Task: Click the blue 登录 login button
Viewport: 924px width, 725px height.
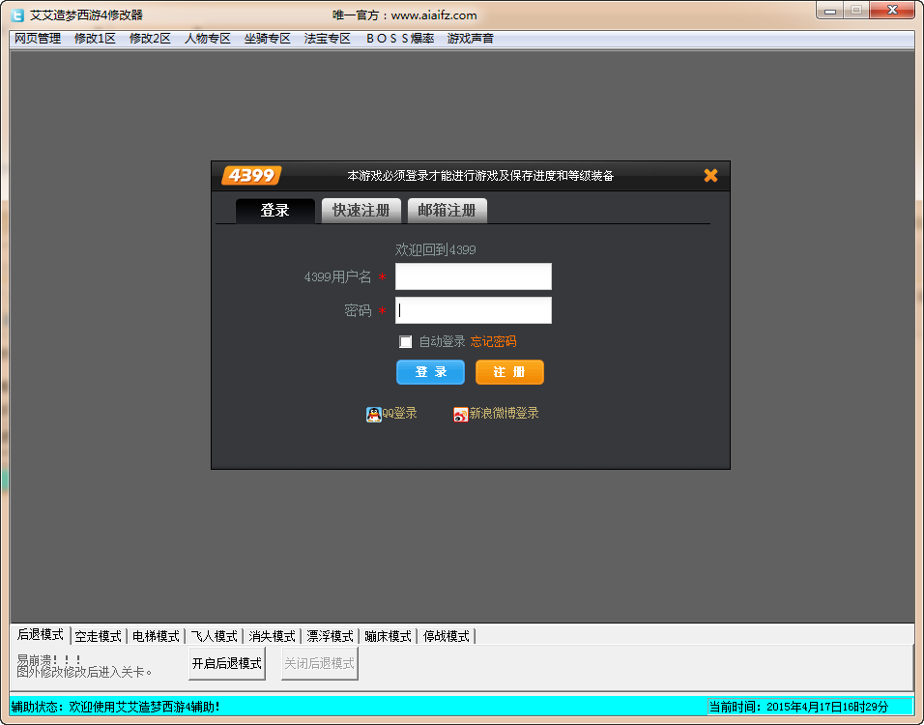Action: tap(430, 371)
